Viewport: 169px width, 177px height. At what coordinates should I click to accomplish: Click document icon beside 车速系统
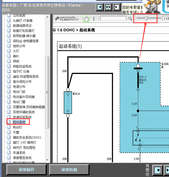(9, 153)
